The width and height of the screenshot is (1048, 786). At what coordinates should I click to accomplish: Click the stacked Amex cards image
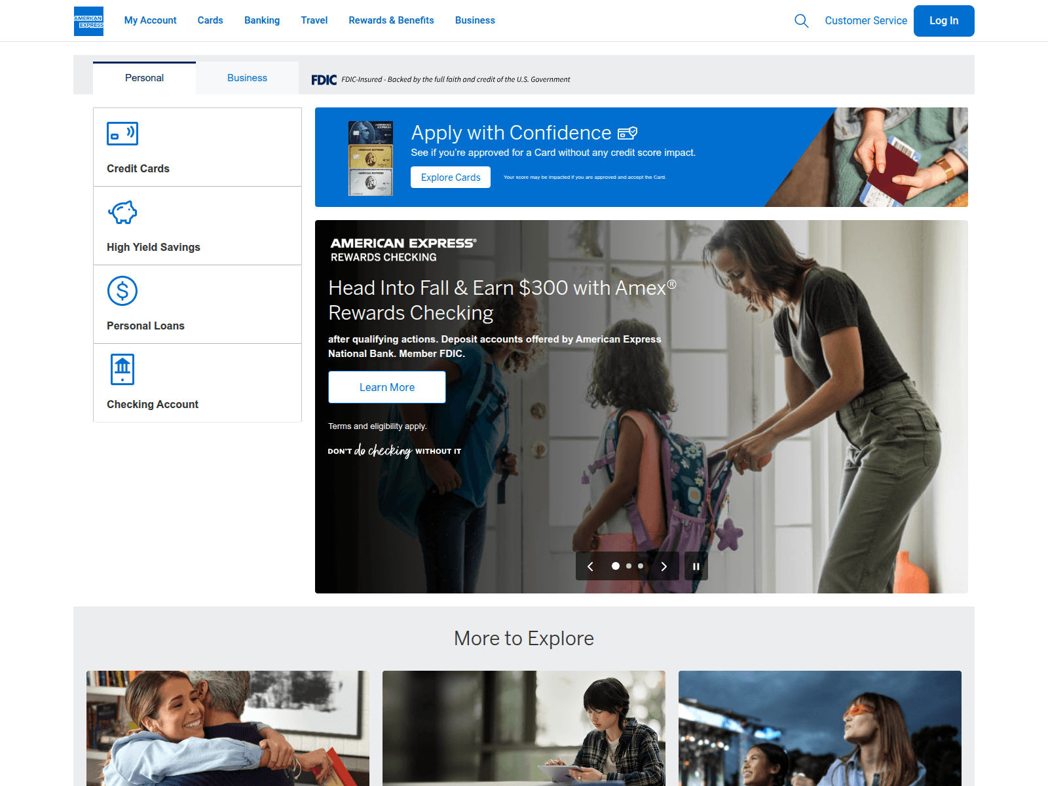click(x=371, y=158)
